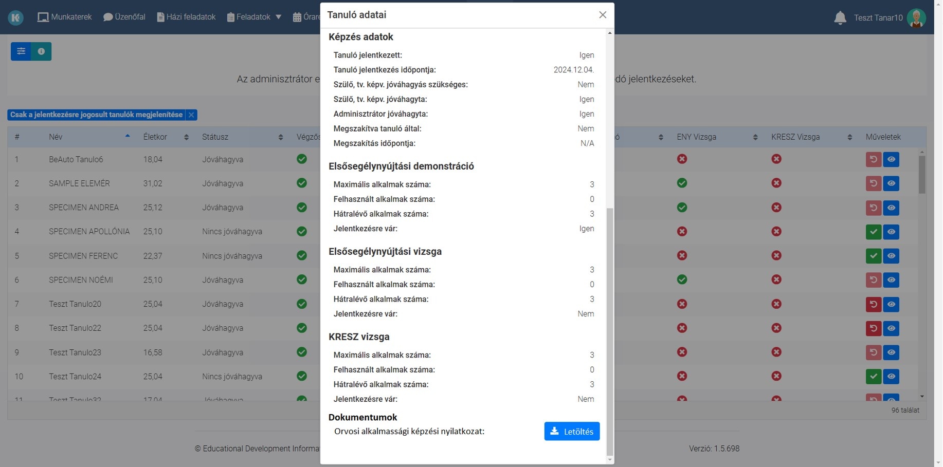View details of Teszt Tanulo24
Screen dimensions: 943x467
click(x=891, y=377)
